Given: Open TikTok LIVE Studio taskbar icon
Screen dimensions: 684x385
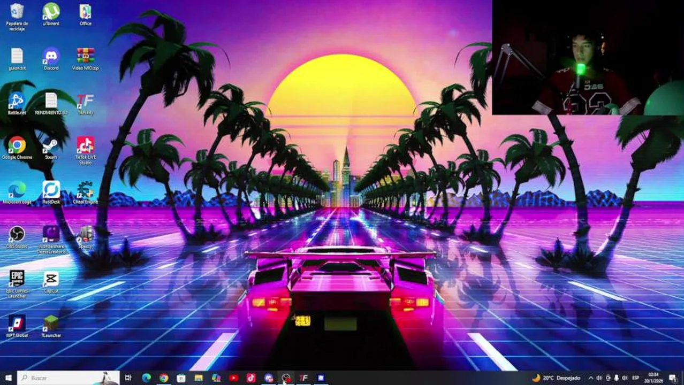Looking at the screenshot, I should (251, 378).
